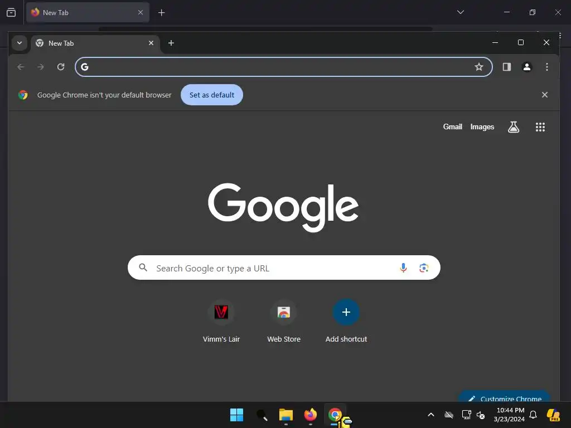Open a new tab in Chrome

[171, 43]
